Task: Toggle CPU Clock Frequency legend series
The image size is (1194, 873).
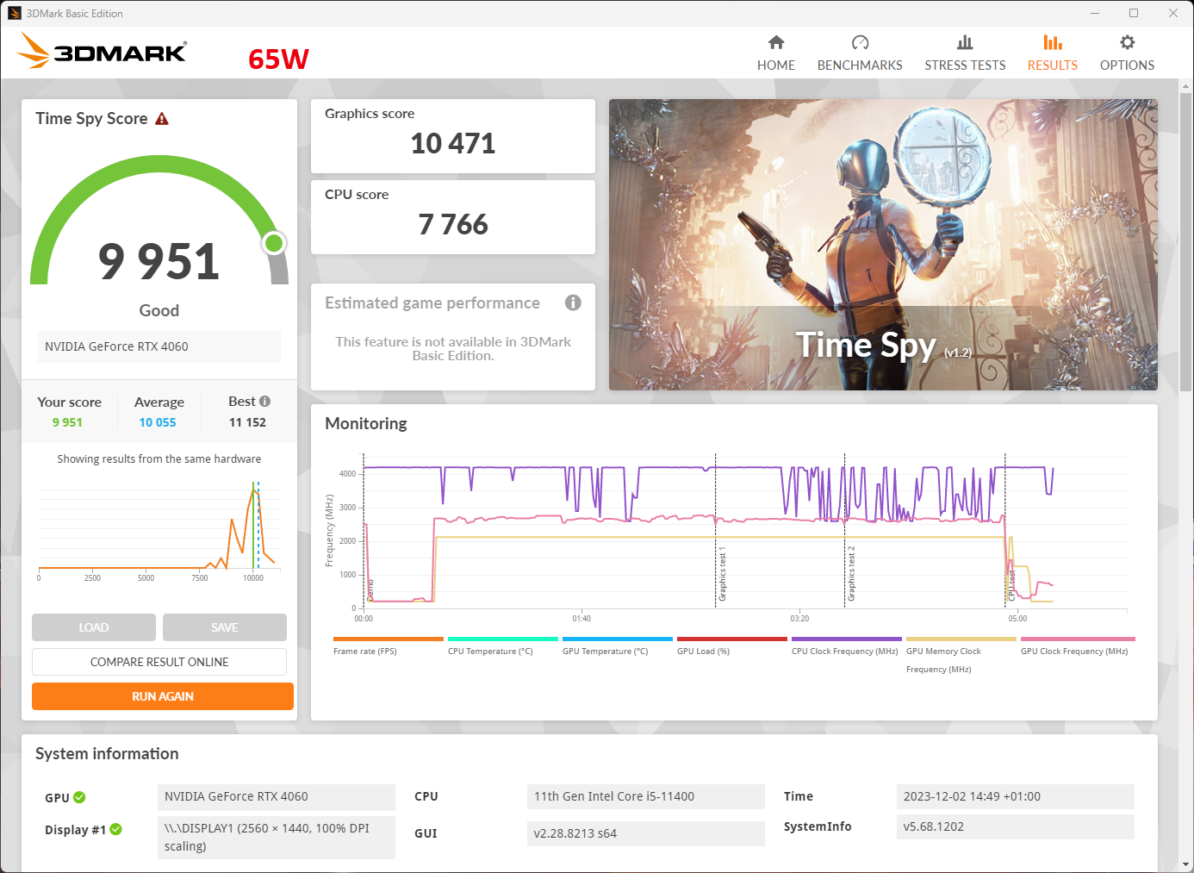Action: [x=845, y=652]
